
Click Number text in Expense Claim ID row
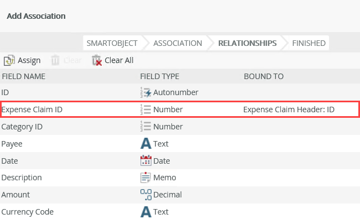click(x=168, y=109)
